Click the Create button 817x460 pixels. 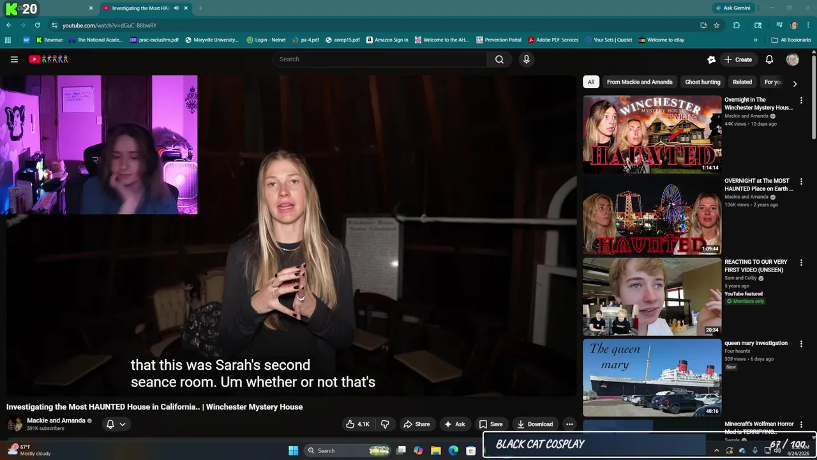pyautogui.click(x=738, y=59)
